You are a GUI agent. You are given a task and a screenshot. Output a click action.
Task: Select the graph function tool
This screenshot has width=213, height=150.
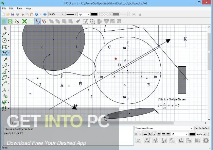pos(4,102)
